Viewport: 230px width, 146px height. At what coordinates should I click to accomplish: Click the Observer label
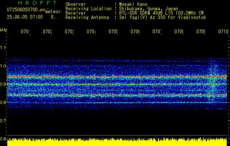point(76,4)
